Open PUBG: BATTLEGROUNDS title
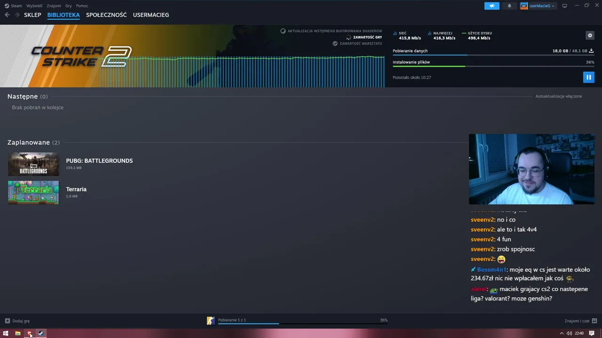This screenshot has width=602, height=338. point(99,161)
